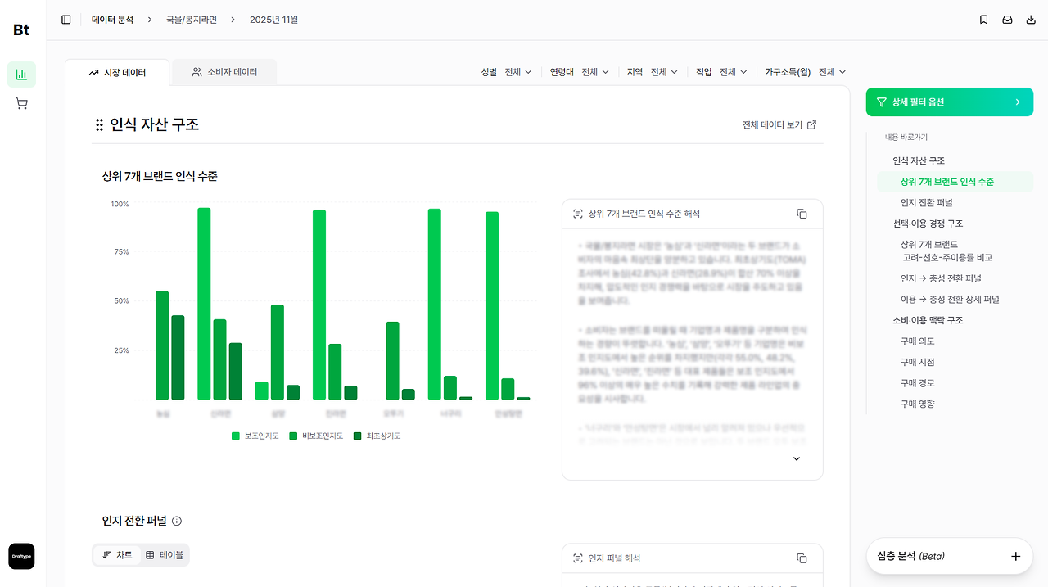Switch view to 테이블 mode

click(x=164, y=555)
